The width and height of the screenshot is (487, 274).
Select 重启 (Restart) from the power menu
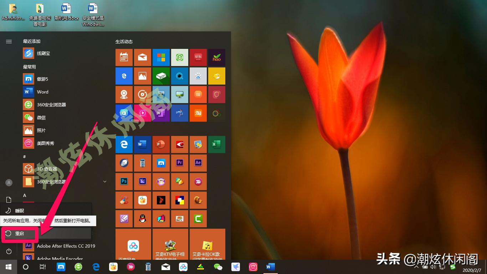click(x=19, y=233)
